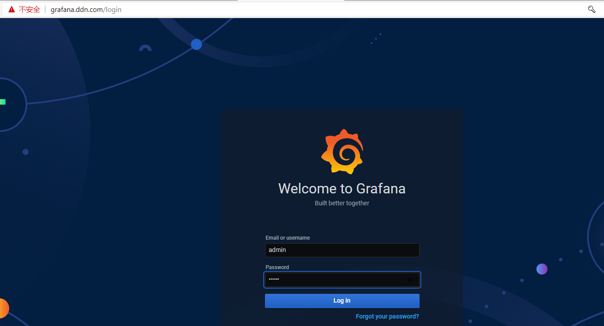This screenshot has width=604, height=326.
Task: Open the saved password key icon
Action: click(592, 9)
